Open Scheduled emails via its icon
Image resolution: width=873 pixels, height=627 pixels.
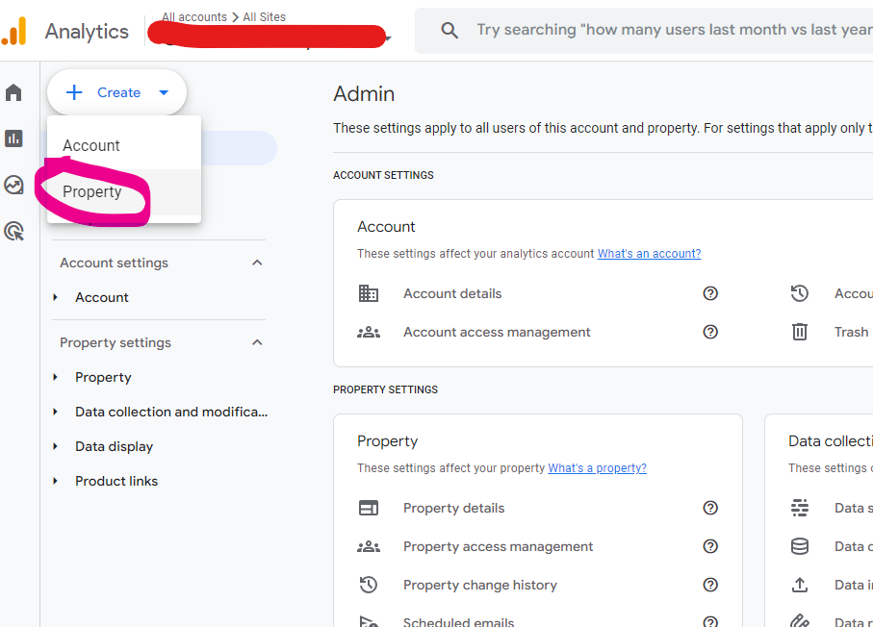(369, 621)
